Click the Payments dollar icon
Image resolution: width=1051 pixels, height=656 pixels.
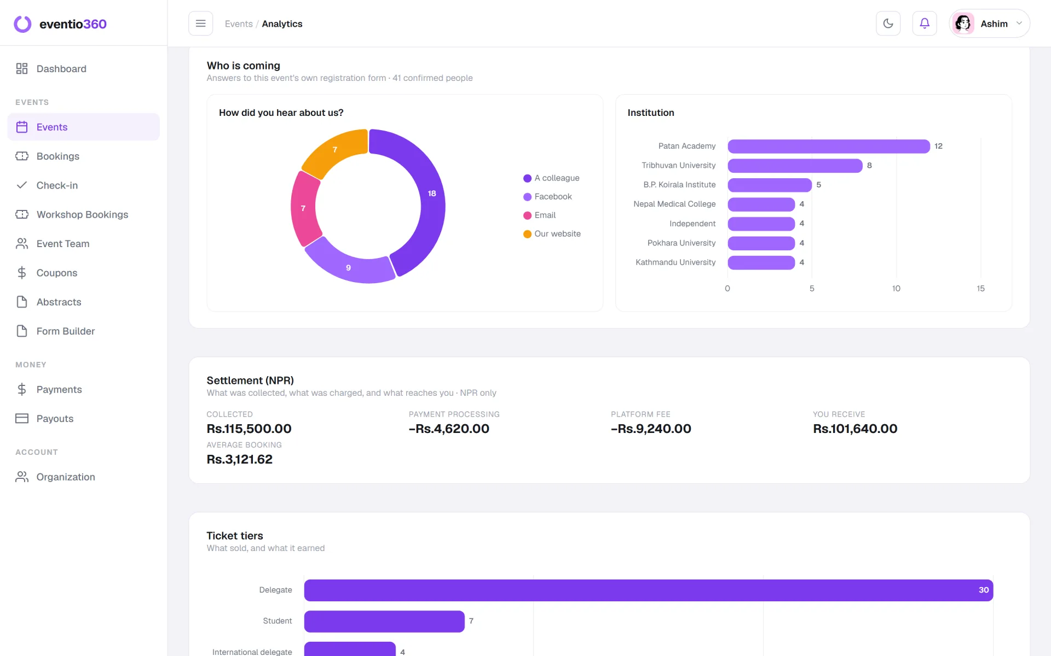pyautogui.click(x=22, y=389)
